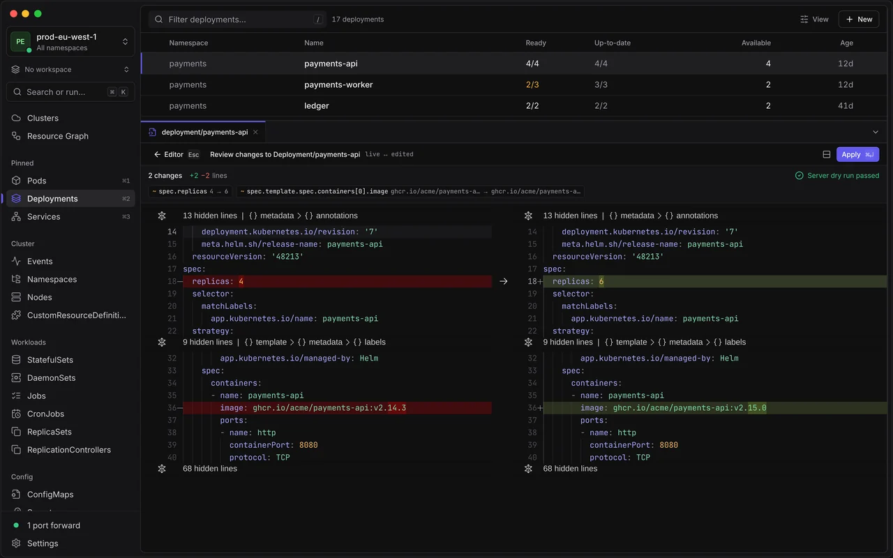The height and width of the screenshot is (558, 893).
Task: Click the arrow to revert replicas change
Action: [x=504, y=282]
